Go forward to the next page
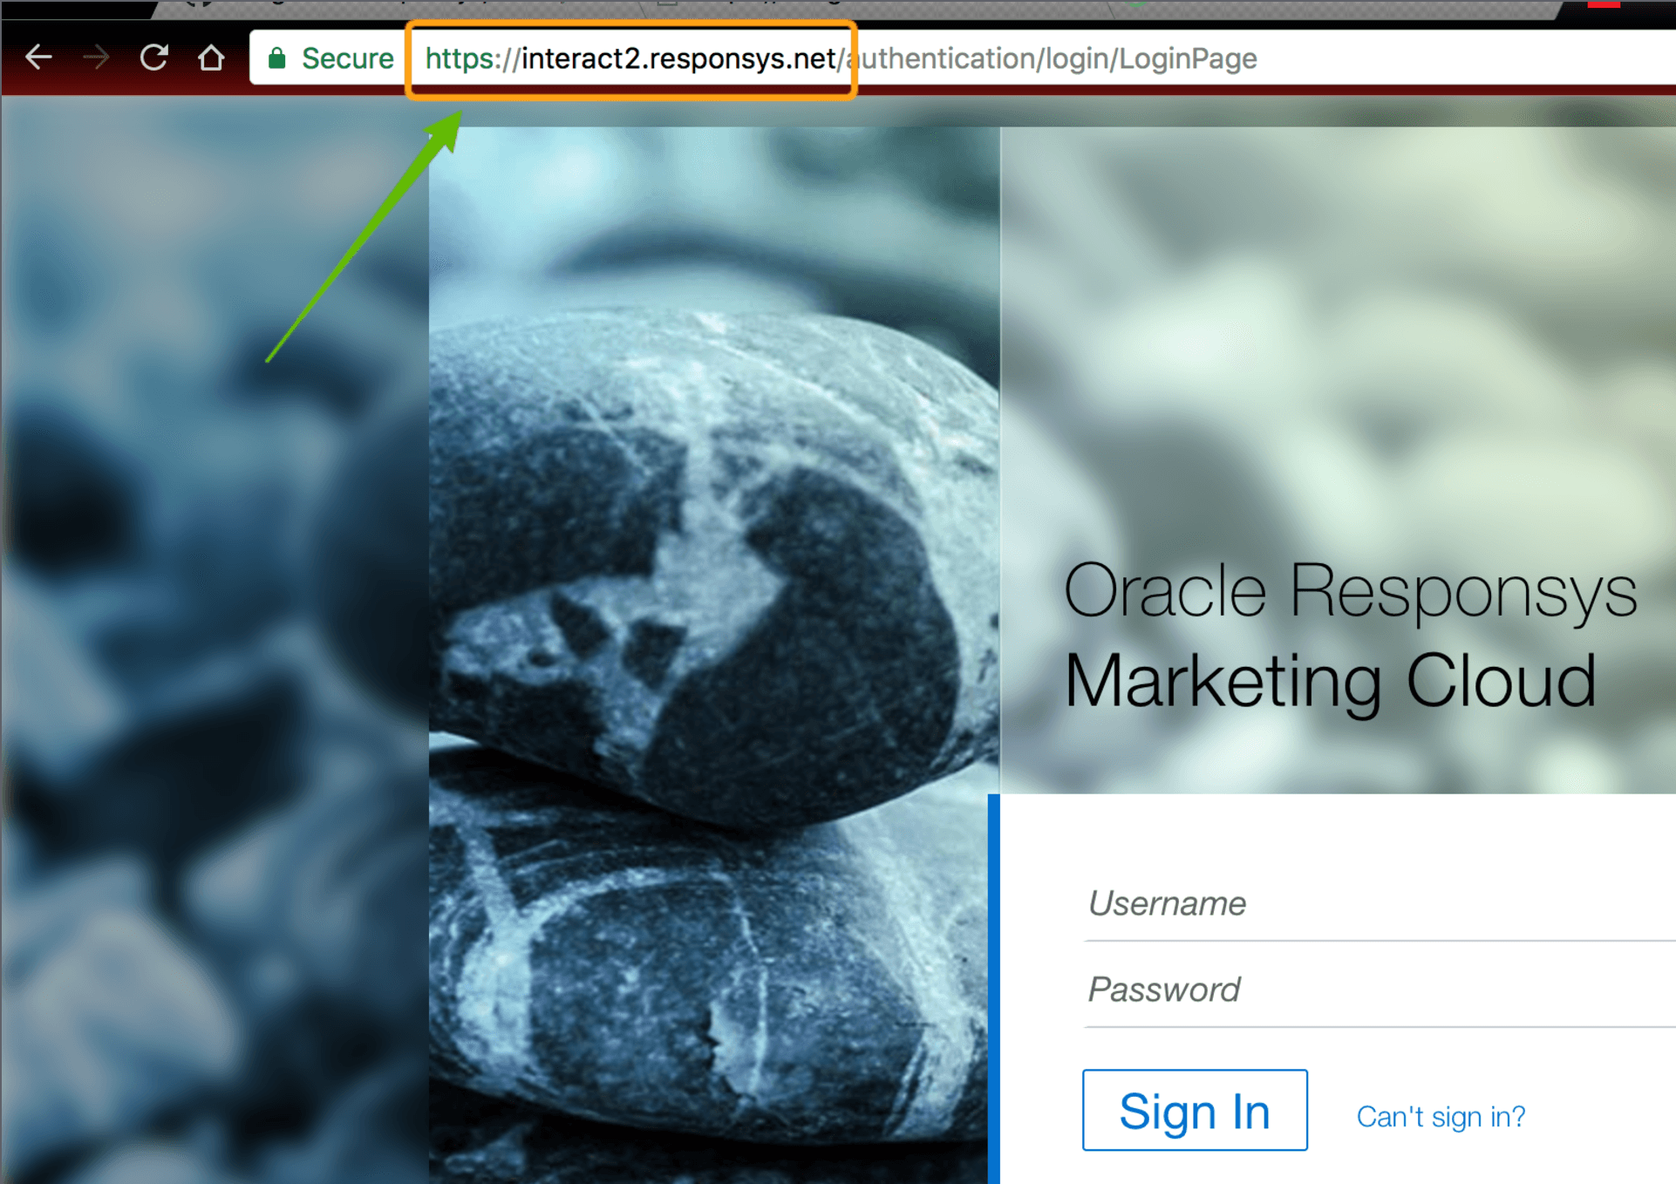This screenshot has width=1676, height=1184. tap(96, 58)
